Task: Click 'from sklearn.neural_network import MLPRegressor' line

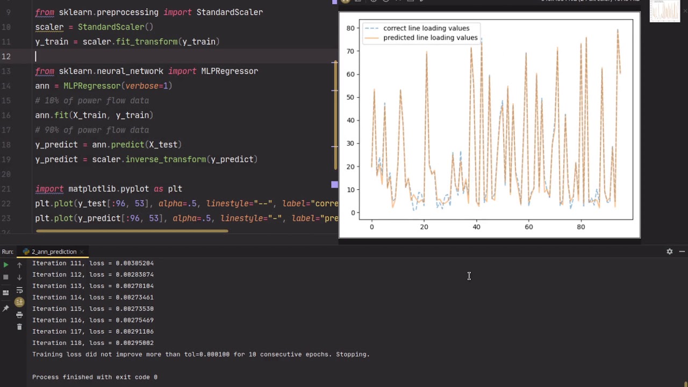Action: [146, 71]
